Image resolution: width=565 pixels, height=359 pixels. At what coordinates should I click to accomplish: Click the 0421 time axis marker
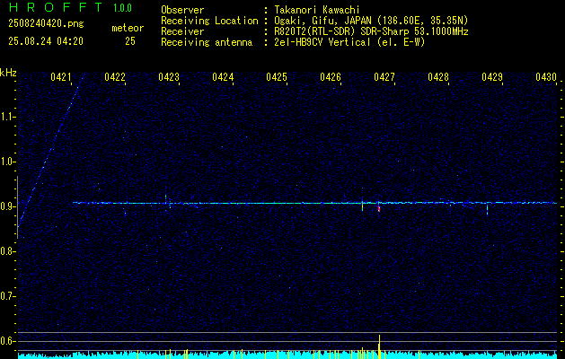tap(60, 77)
